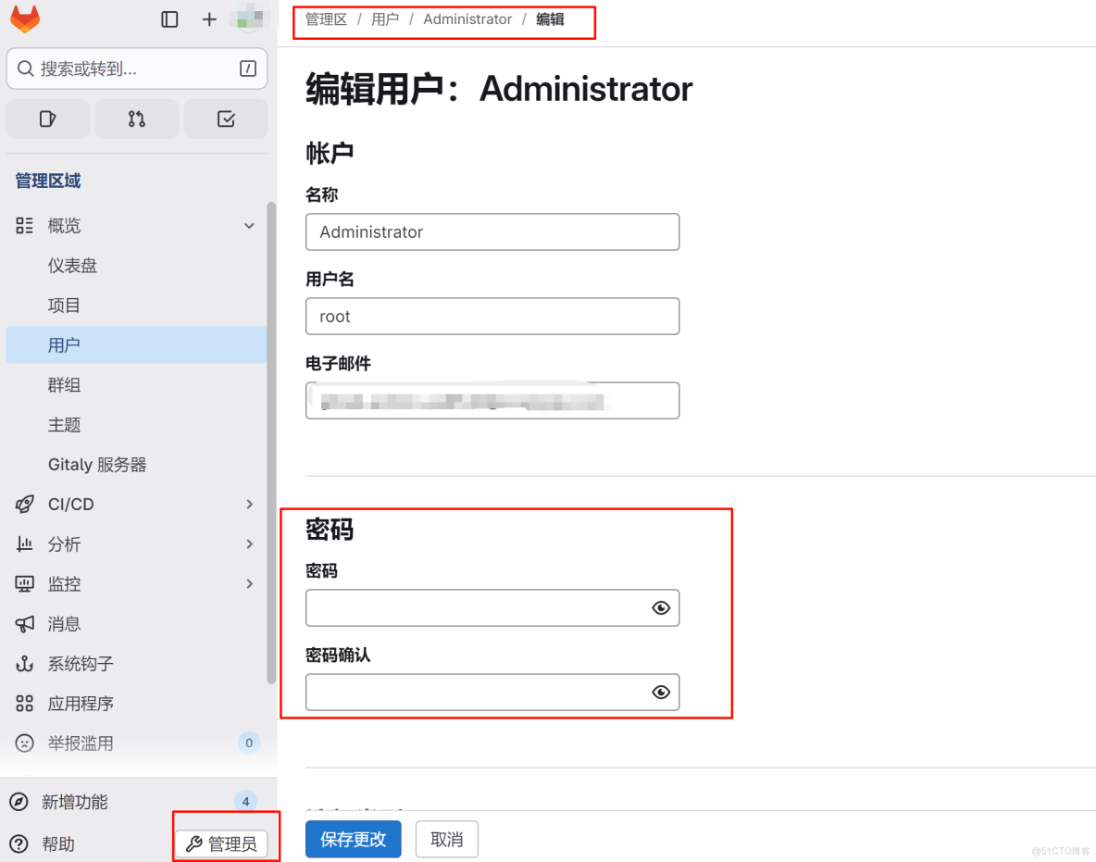Screen dimensions: 1096x862
Task: Click the 保存更改 button
Action: click(353, 839)
